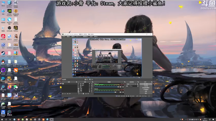The width and height of the screenshot is (216, 121).
Task: Click Start Virtual Camera button
Action: pos(146,88)
